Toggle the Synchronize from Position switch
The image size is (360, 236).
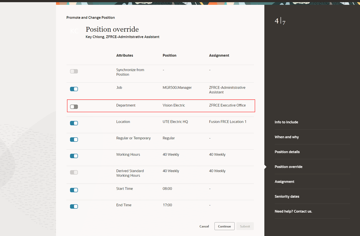tap(74, 71)
